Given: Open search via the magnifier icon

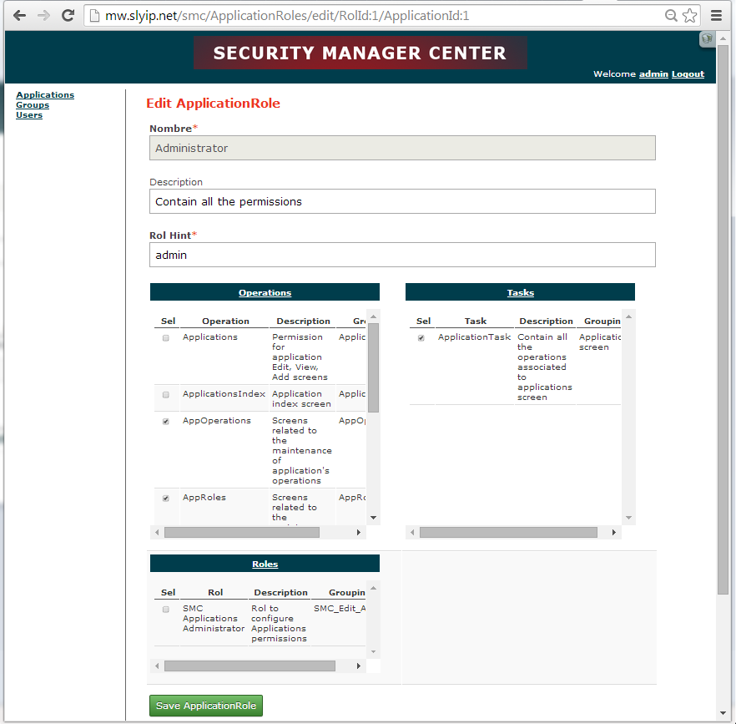Looking at the screenshot, I should 669,14.
